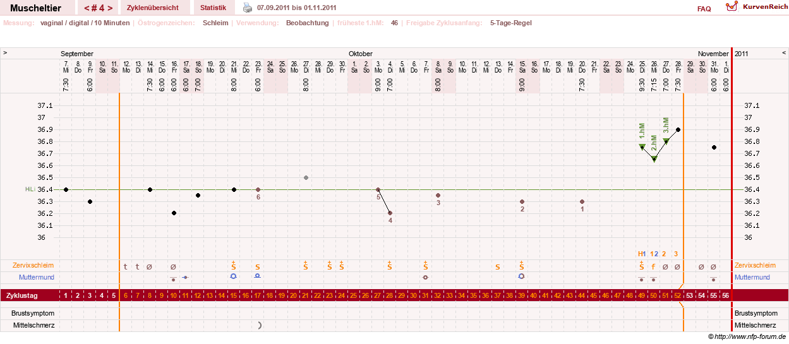Expand chart using left '>' arrow
Viewport: 789px width, 344px height.
pyautogui.click(x=5, y=53)
